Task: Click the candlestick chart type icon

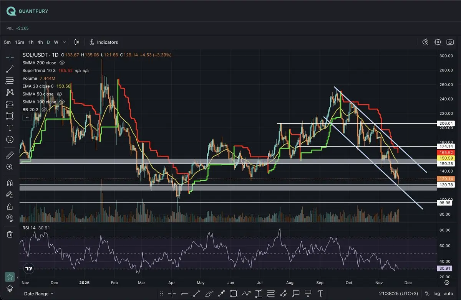Action: pyautogui.click(x=76, y=42)
